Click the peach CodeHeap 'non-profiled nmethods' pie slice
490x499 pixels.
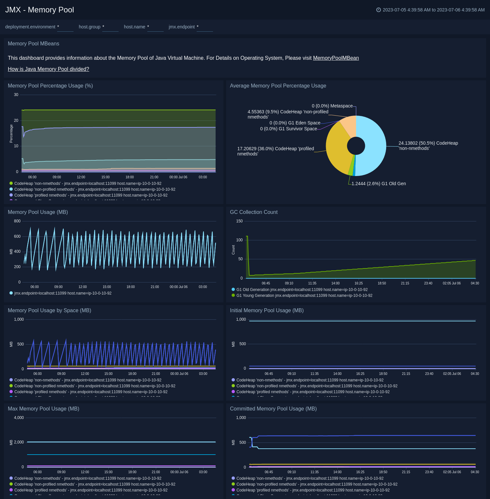click(350, 127)
